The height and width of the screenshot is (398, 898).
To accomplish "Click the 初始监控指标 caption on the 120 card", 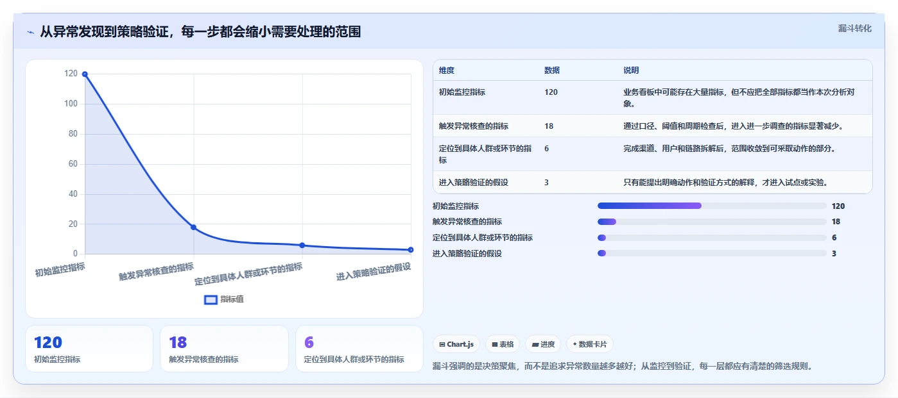I will click(57, 360).
